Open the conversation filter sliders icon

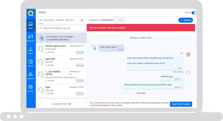(82, 20)
